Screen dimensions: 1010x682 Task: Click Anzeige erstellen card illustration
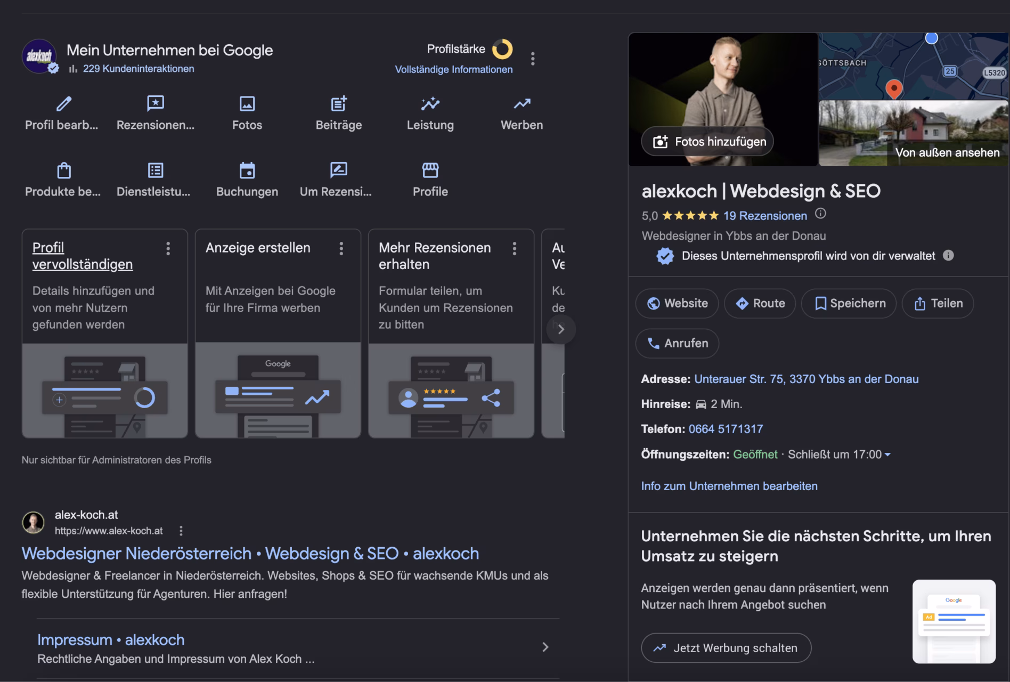278,391
